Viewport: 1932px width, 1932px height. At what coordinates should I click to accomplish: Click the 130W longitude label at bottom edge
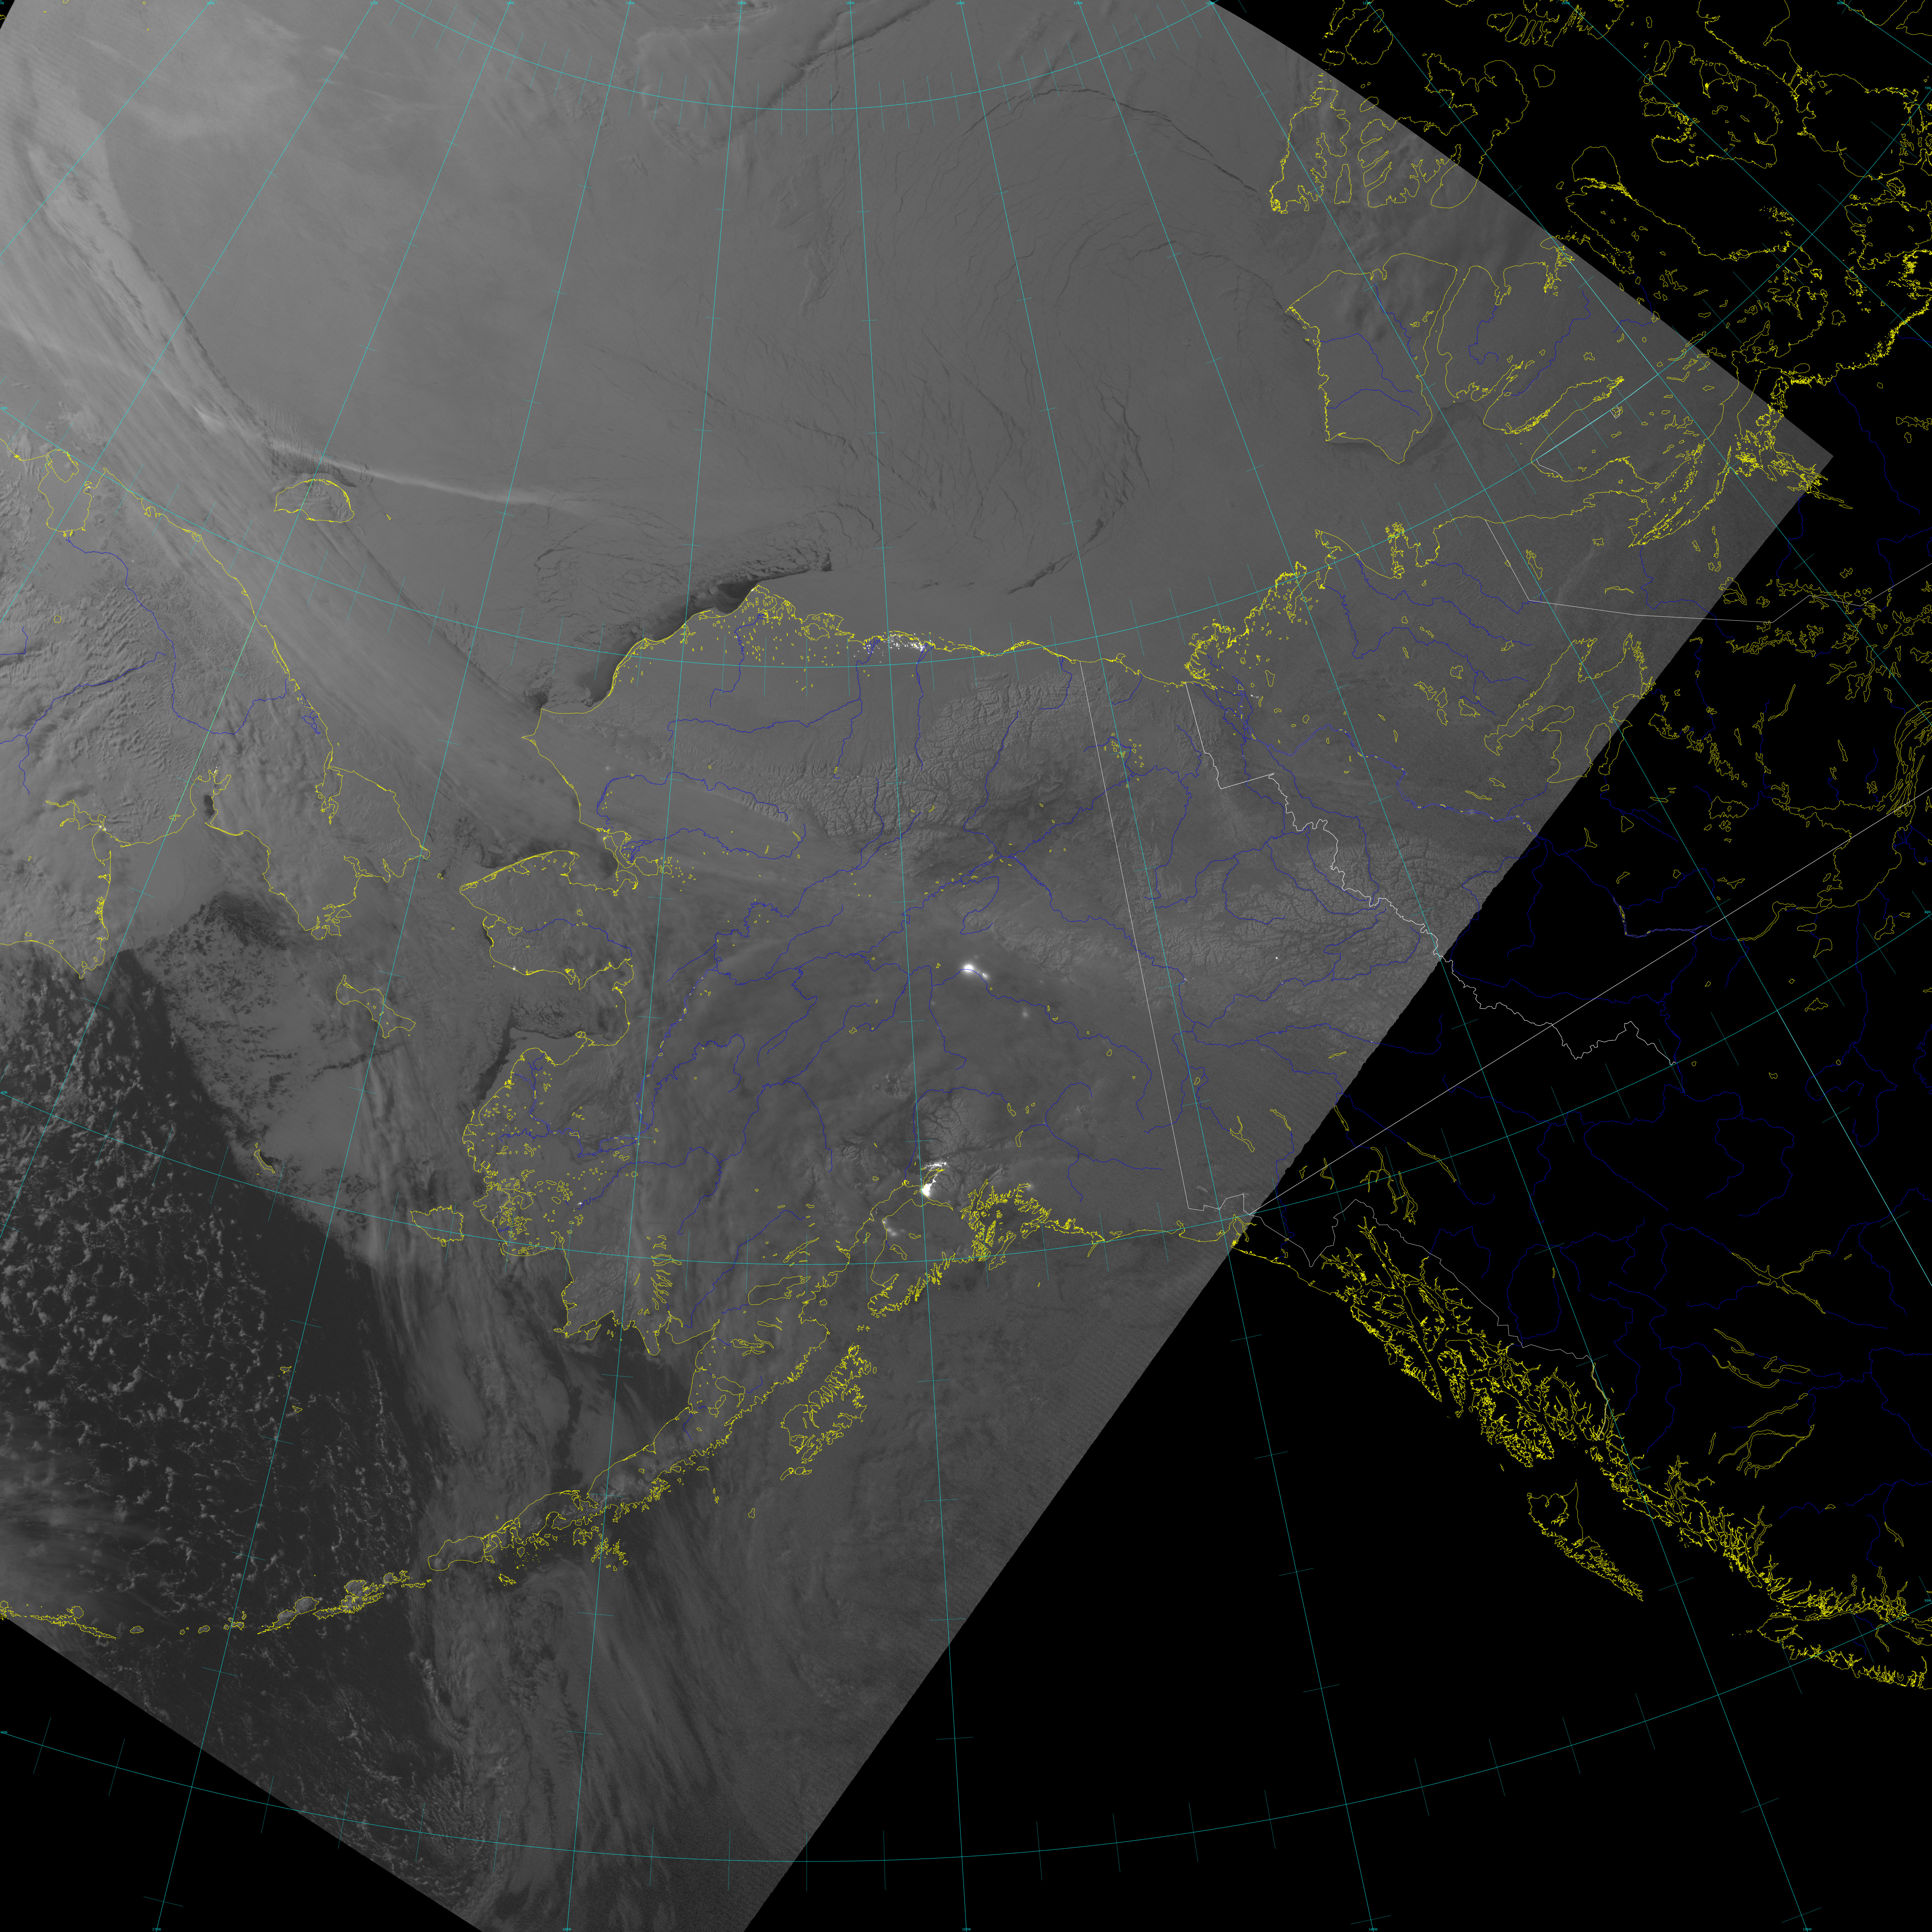click(x=1807, y=1929)
